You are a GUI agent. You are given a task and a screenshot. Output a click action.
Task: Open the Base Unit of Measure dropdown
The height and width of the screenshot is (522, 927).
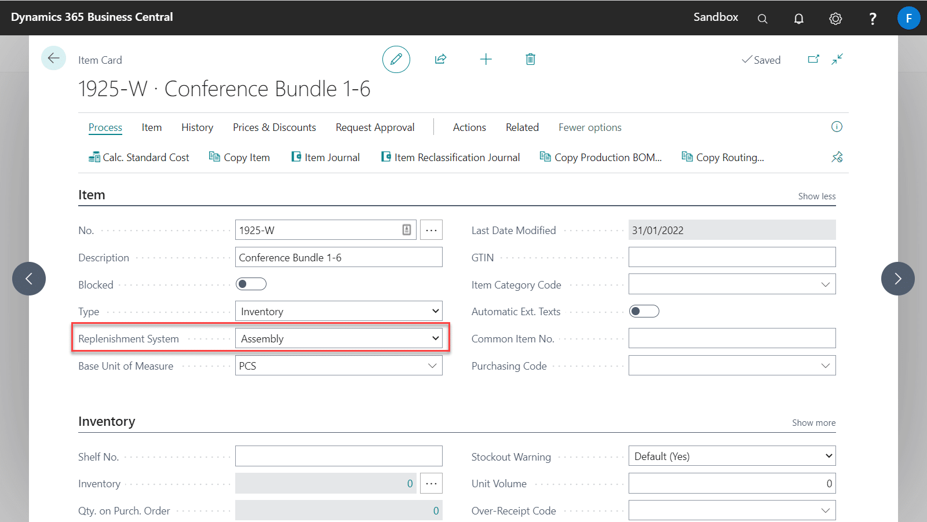coord(432,366)
